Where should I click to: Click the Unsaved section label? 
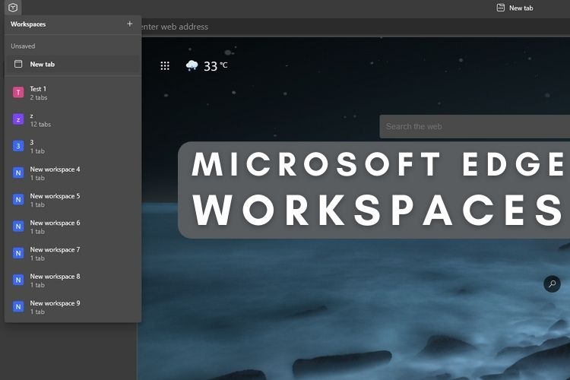click(x=23, y=46)
